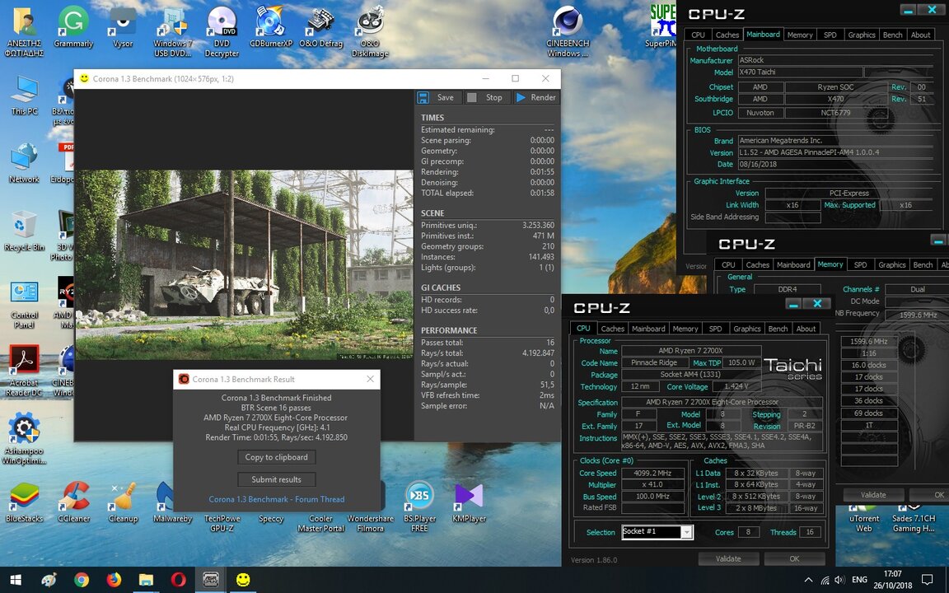Show hidden system tray icons
This screenshot has height=593, width=949.
click(x=808, y=580)
